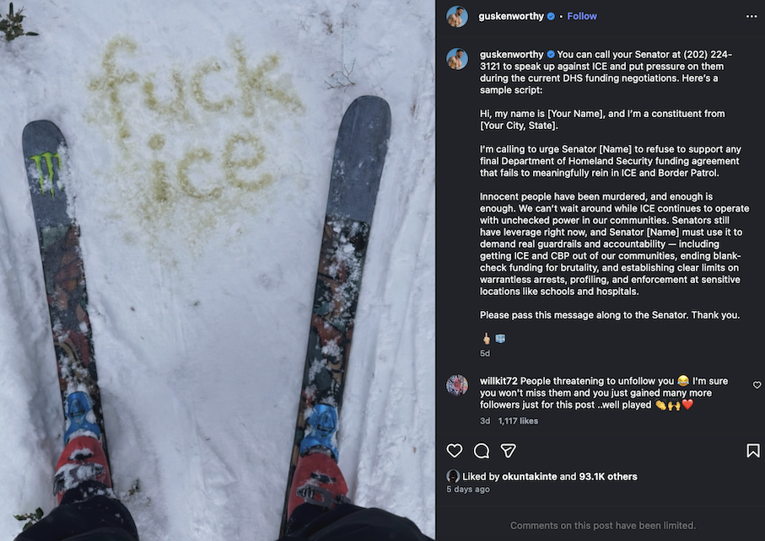
Task: Click the small liker avatar near Liked by
Action: [x=453, y=476]
